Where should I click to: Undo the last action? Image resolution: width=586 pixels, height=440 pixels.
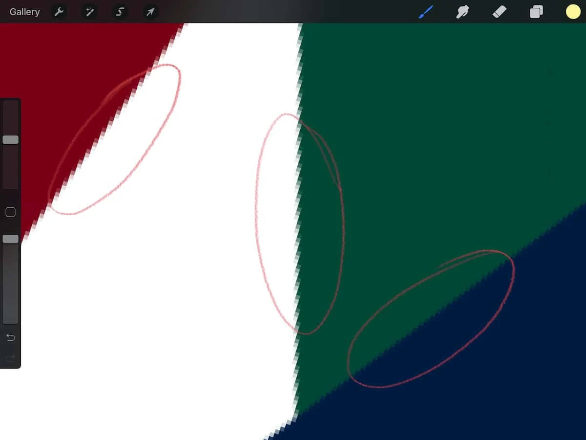(10, 337)
